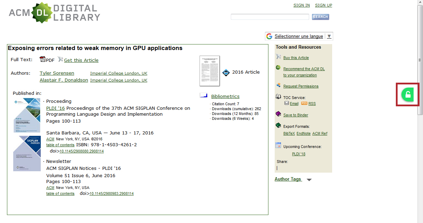The width and height of the screenshot is (423, 223).
Task: Open Recommend the ACM DL to your organization
Action: click(304, 72)
